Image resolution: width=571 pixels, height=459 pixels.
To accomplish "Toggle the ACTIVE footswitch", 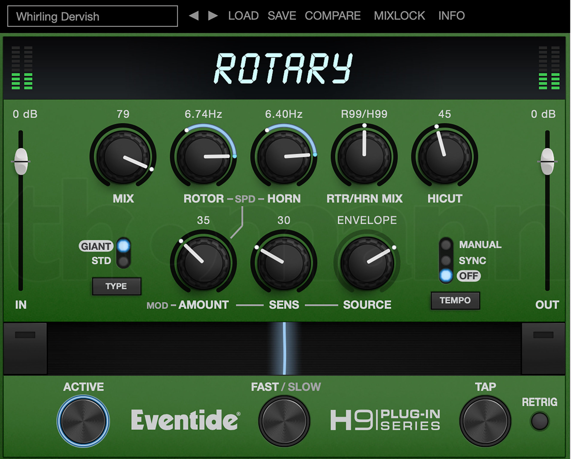I will pyautogui.click(x=83, y=421).
